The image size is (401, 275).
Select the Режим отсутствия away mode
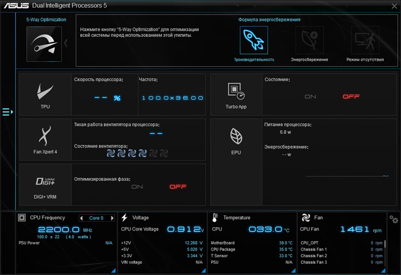coord(365,40)
